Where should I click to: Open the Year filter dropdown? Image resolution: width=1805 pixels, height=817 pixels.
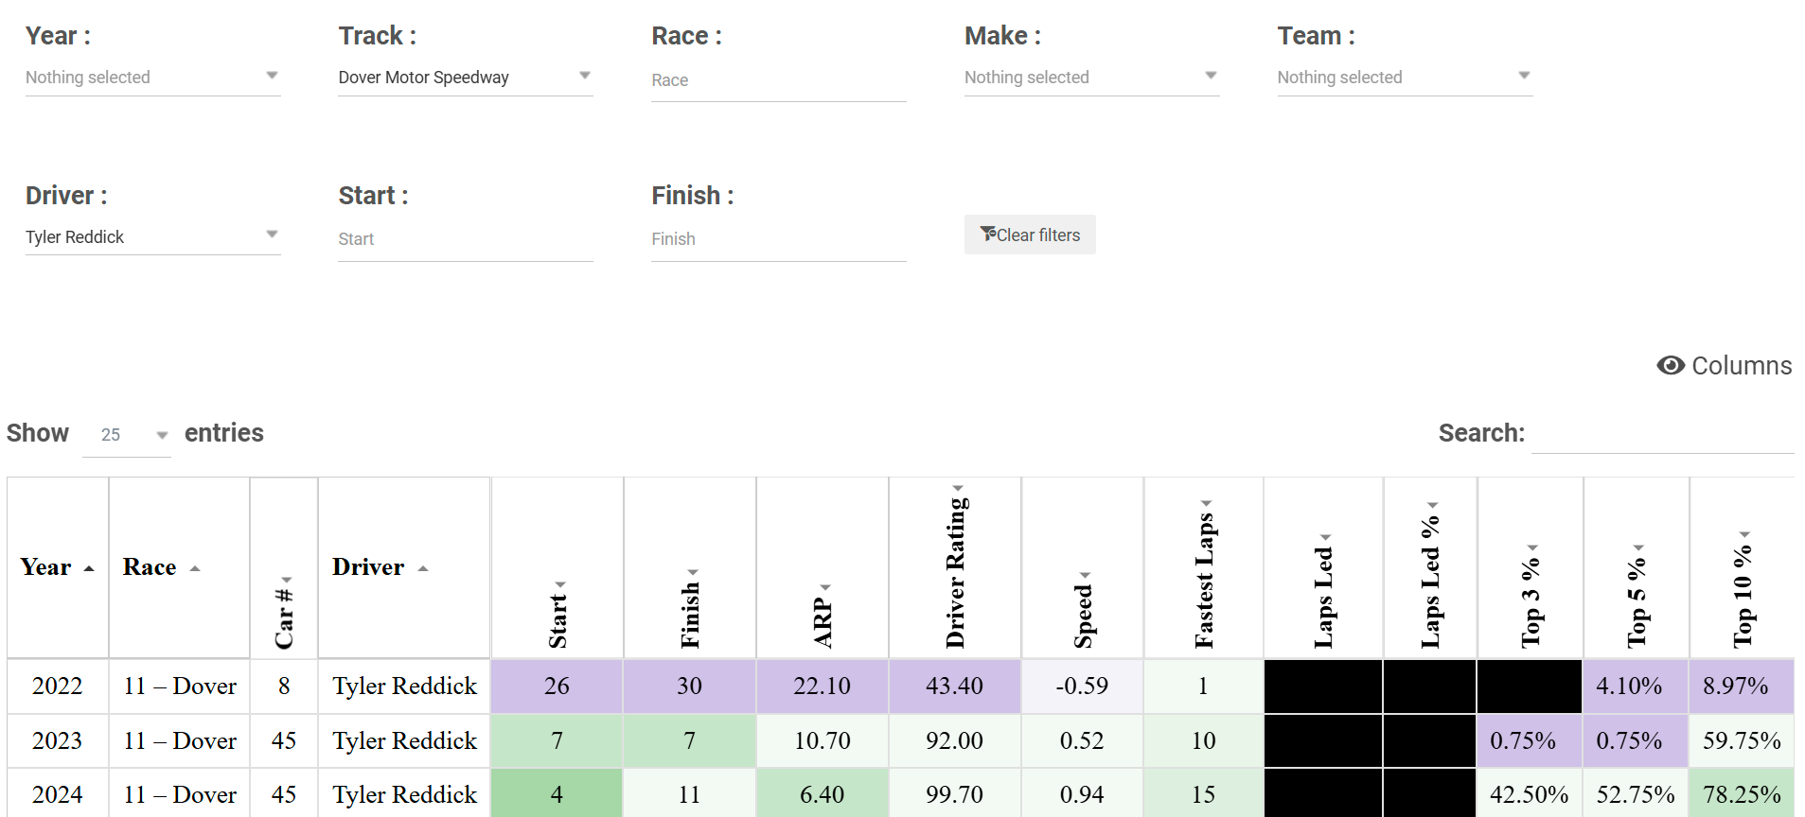pos(152,78)
